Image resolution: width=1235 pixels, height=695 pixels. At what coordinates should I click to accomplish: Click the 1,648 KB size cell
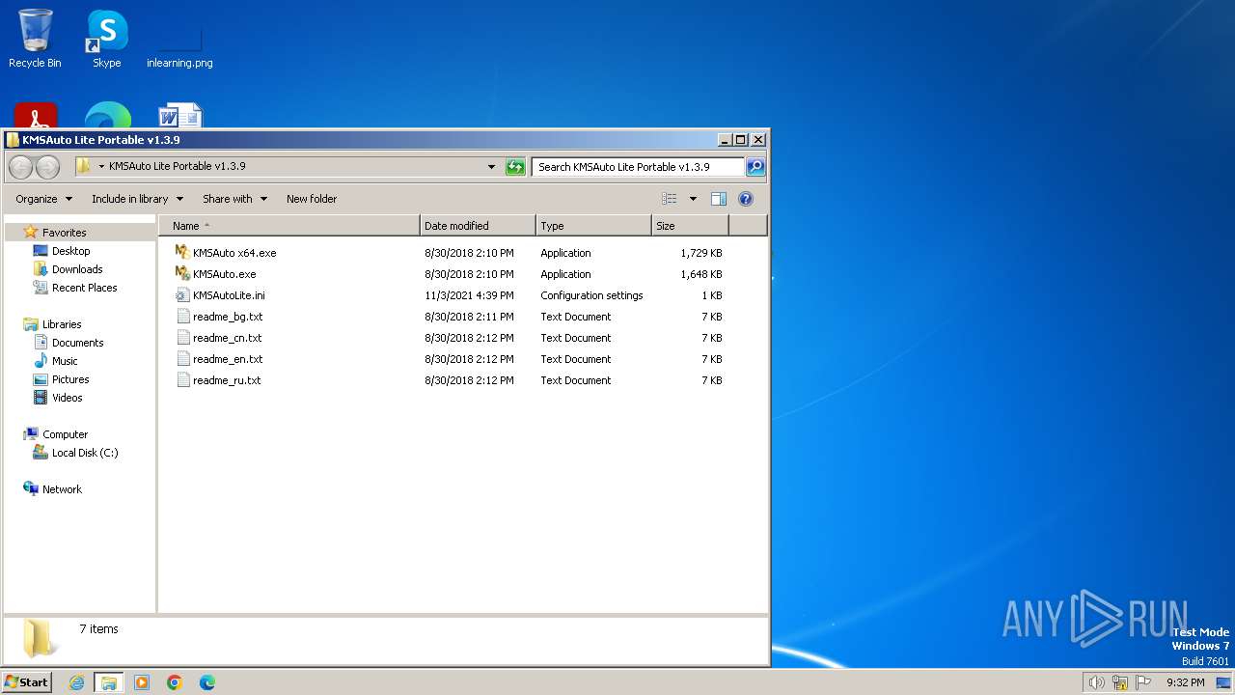click(x=700, y=274)
